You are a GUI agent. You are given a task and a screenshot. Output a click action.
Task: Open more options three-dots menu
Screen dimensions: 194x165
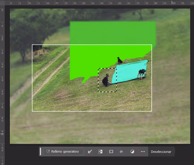143,151
